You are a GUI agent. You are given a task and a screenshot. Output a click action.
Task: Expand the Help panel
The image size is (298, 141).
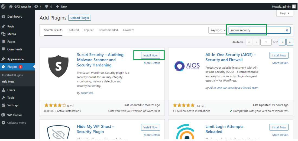tap(285, 13)
